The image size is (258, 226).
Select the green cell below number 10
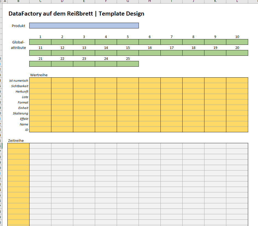click(x=237, y=42)
